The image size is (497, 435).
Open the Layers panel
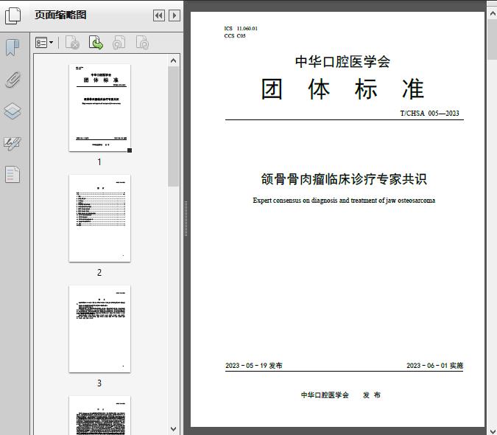(x=13, y=111)
